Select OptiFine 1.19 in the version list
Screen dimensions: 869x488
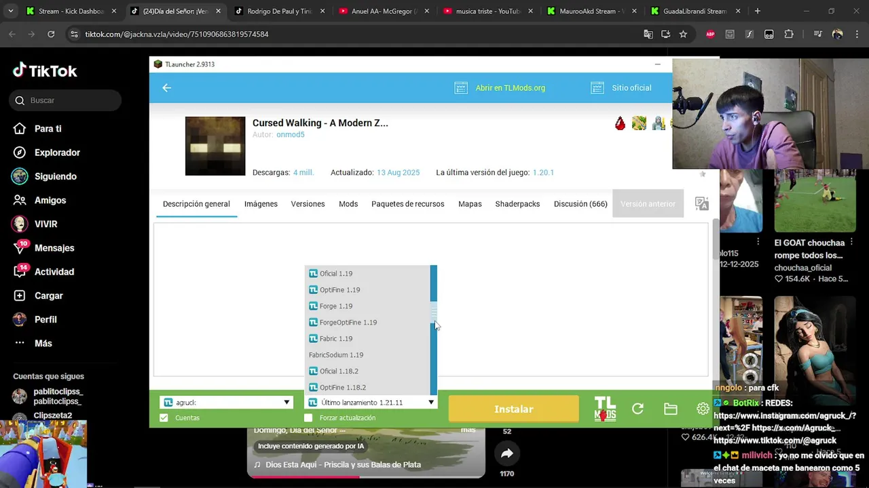click(x=367, y=289)
